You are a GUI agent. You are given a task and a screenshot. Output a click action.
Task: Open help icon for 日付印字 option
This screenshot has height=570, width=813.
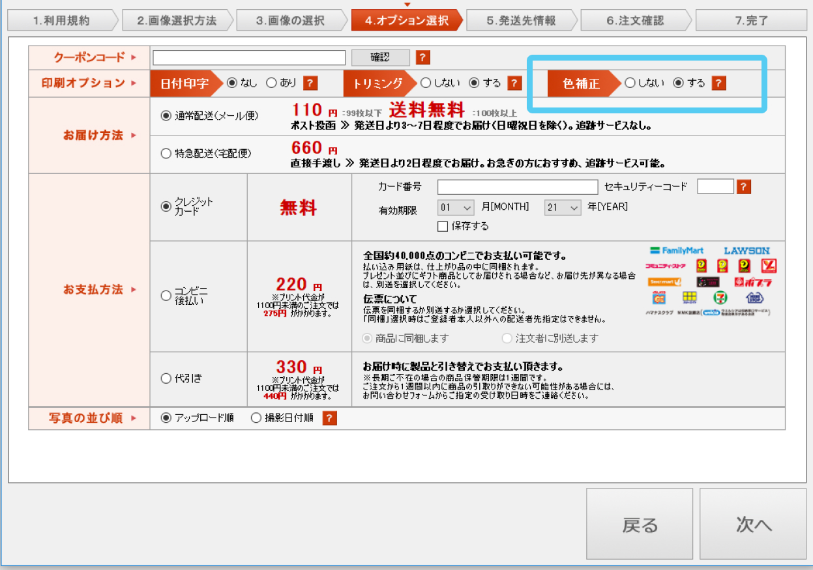[x=310, y=83]
